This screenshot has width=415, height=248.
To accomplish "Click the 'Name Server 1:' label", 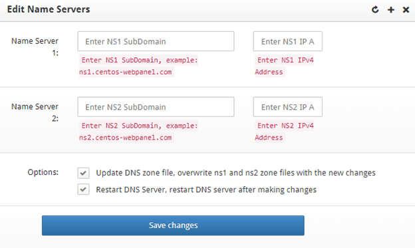I will click(x=35, y=47).
